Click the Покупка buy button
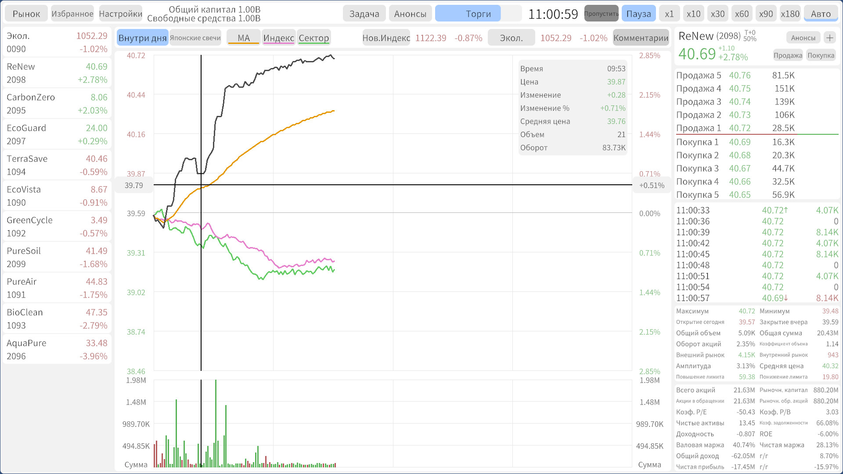 coord(821,55)
